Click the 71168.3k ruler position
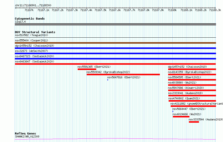 (x=215, y=10)
